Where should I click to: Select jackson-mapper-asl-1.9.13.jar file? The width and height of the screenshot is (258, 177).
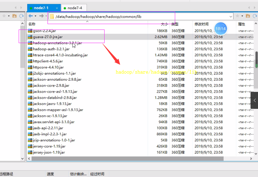(x=58, y=110)
